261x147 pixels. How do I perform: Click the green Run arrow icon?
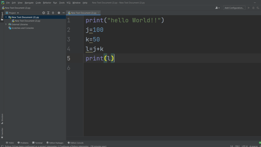tap(249, 8)
